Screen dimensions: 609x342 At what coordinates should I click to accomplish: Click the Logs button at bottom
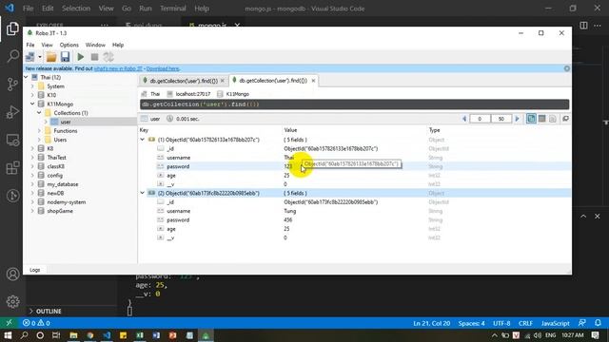(35, 270)
